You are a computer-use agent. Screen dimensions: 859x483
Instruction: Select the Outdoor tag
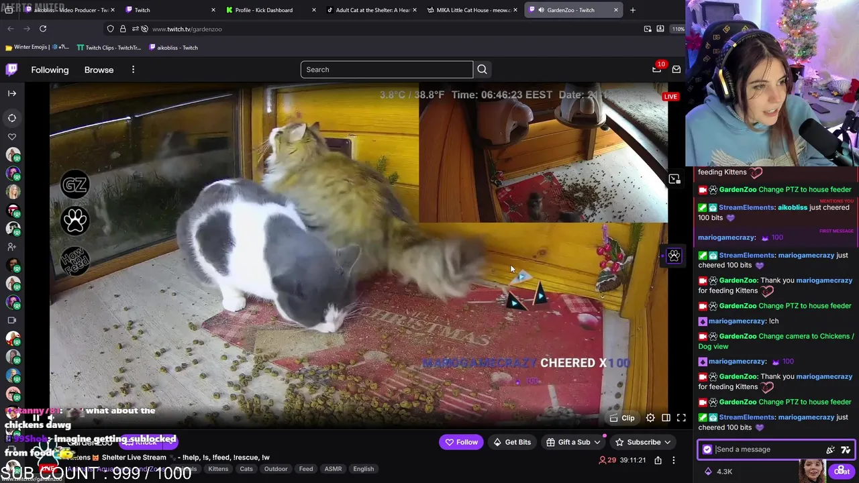276,469
